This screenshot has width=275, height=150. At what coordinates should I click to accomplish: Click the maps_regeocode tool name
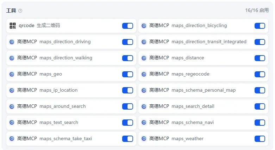click(190, 74)
